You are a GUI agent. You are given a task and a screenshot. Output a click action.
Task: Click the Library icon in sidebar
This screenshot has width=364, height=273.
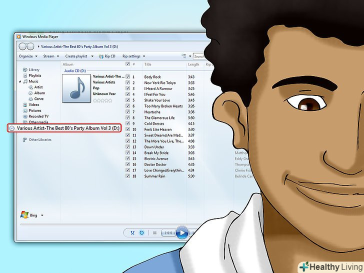[25, 69]
